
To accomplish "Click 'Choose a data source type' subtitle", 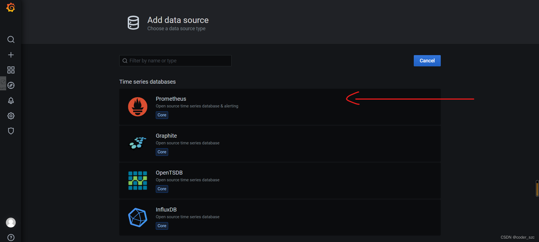I will click(x=176, y=29).
